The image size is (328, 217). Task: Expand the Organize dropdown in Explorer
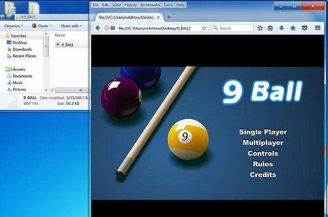coord(14,26)
